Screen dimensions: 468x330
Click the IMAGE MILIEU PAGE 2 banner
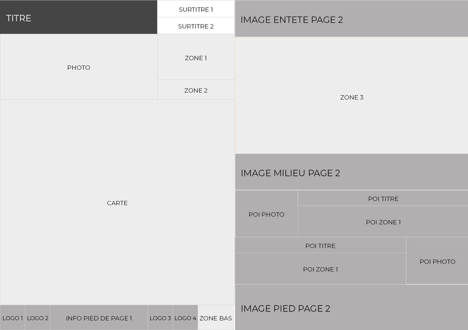(352, 172)
